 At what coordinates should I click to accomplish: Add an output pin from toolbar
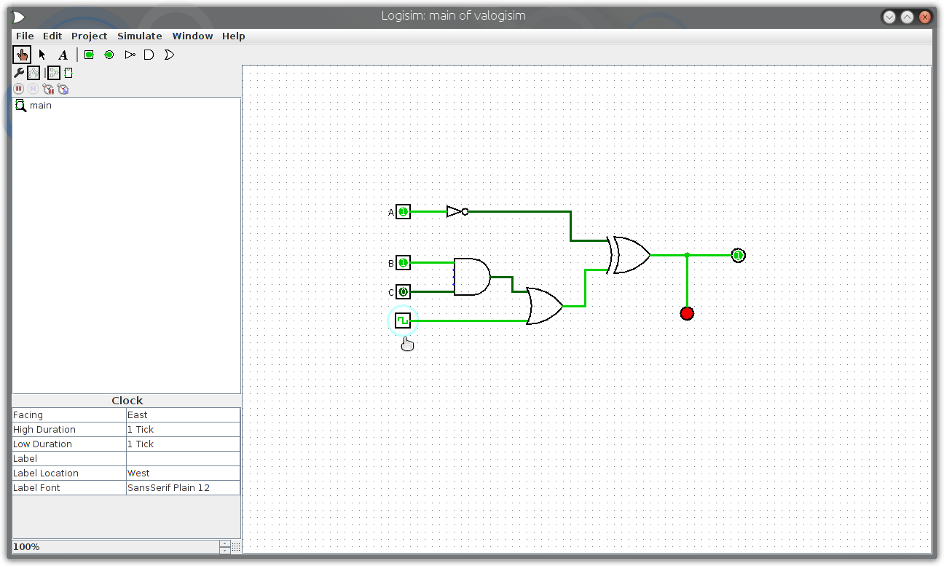(109, 55)
